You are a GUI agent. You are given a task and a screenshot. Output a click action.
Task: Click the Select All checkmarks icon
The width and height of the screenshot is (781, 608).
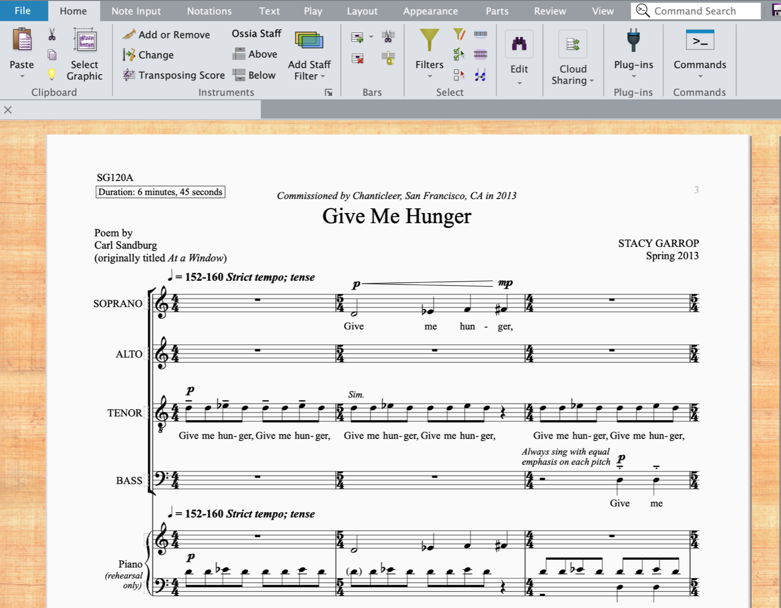pyautogui.click(x=459, y=55)
